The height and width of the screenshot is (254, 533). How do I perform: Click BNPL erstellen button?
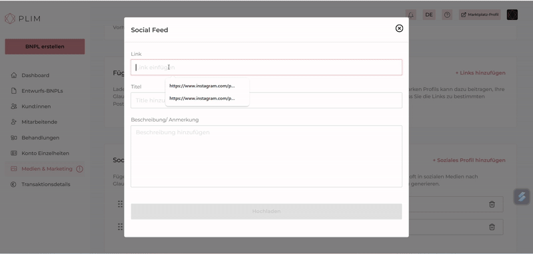tap(45, 47)
